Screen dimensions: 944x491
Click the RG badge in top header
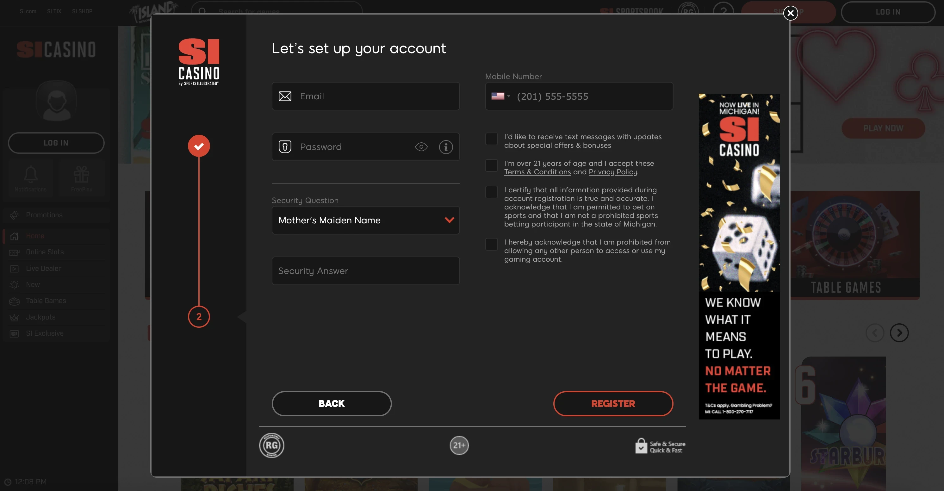point(688,12)
